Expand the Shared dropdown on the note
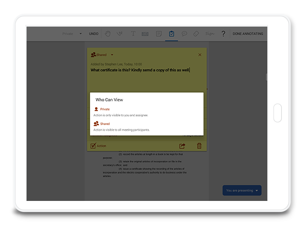Screen dimensions: 304x227 [102, 55]
